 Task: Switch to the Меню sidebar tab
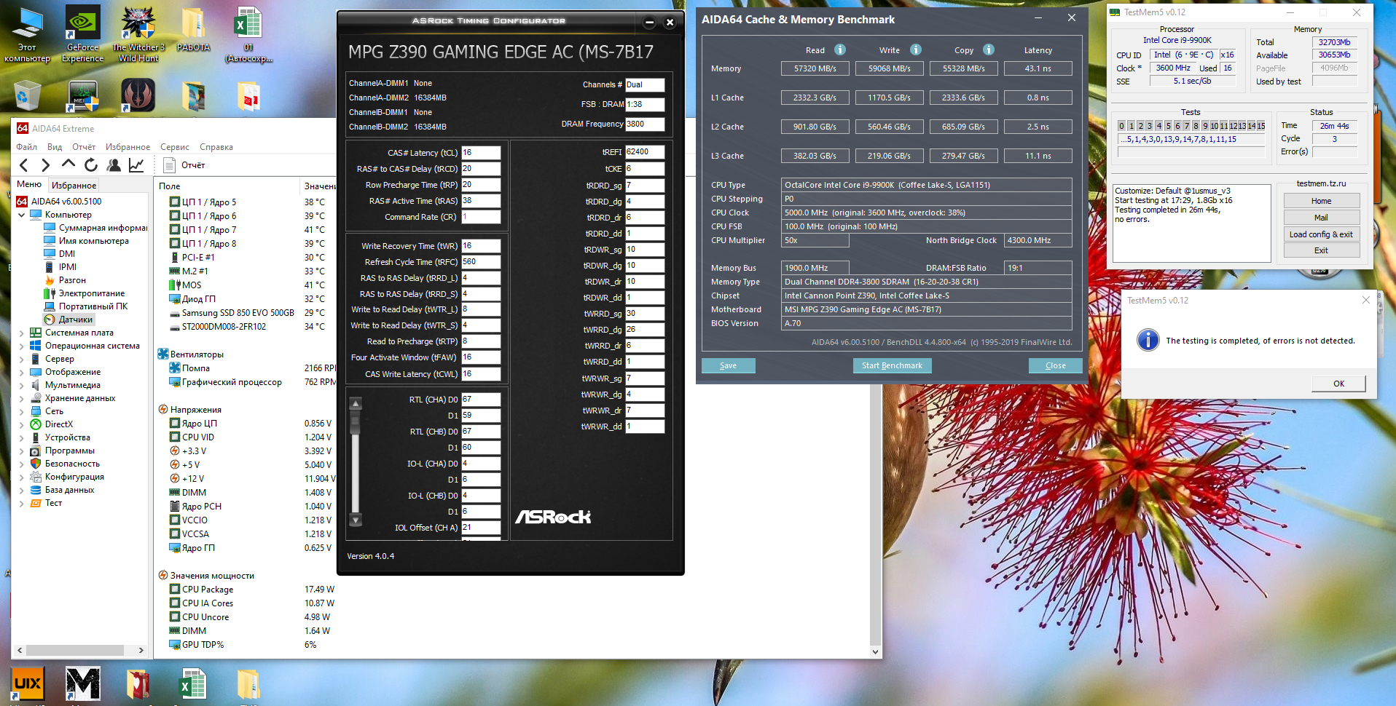click(x=29, y=185)
